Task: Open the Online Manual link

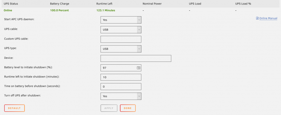Action: click(268, 18)
